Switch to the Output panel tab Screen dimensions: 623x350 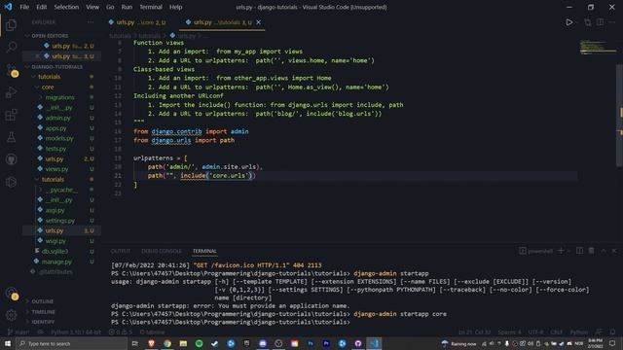[121, 251]
